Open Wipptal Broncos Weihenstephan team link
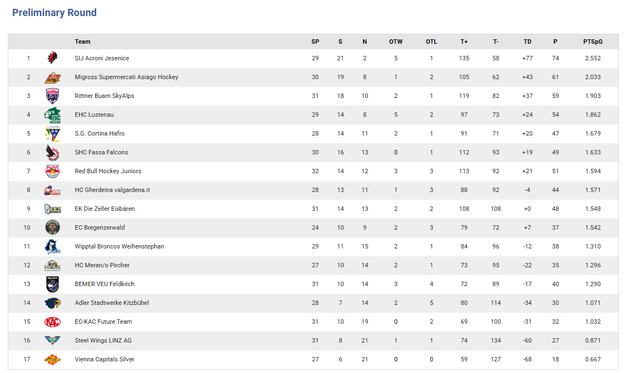 click(x=119, y=246)
